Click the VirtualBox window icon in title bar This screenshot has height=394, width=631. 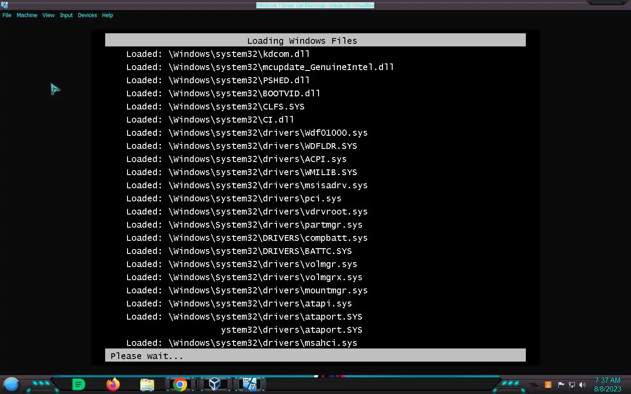coord(4,5)
